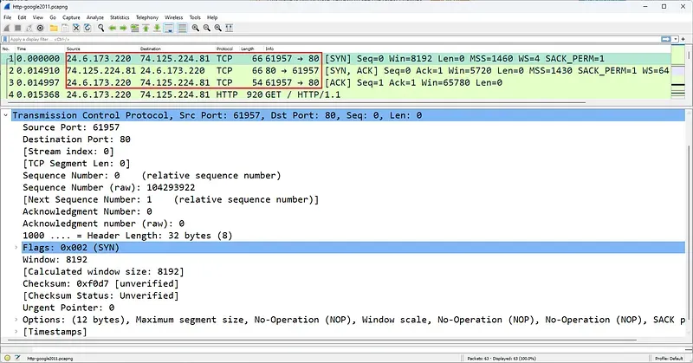Image resolution: width=693 pixels, height=363 pixels.
Task: Open the Go menu
Action: tap(53, 17)
